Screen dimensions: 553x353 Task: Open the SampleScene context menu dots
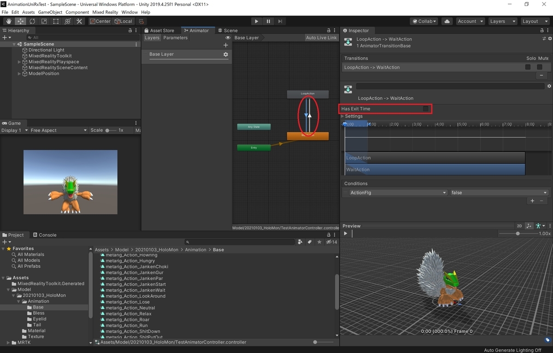[136, 44]
